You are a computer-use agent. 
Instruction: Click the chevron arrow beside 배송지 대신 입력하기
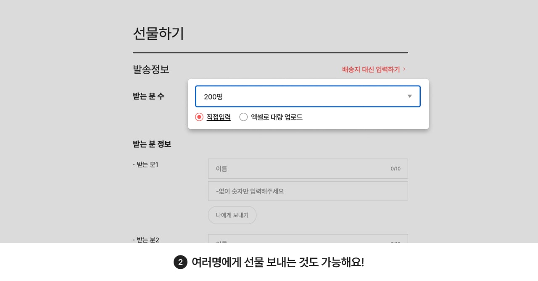tap(404, 69)
